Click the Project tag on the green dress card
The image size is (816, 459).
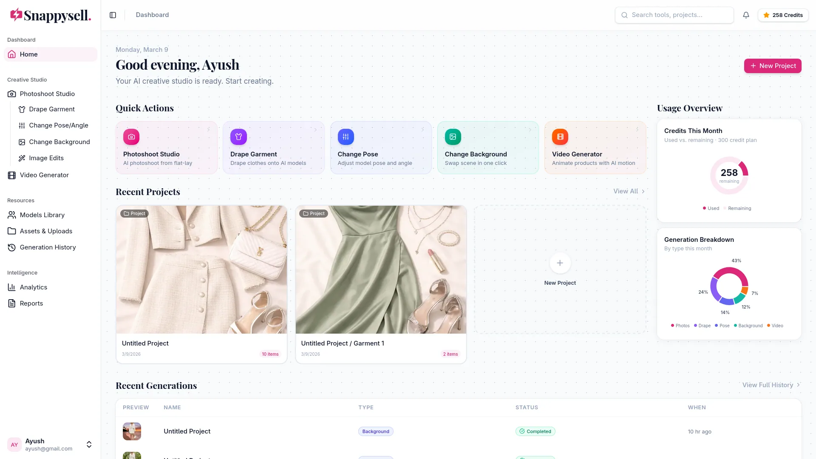point(314,214)
